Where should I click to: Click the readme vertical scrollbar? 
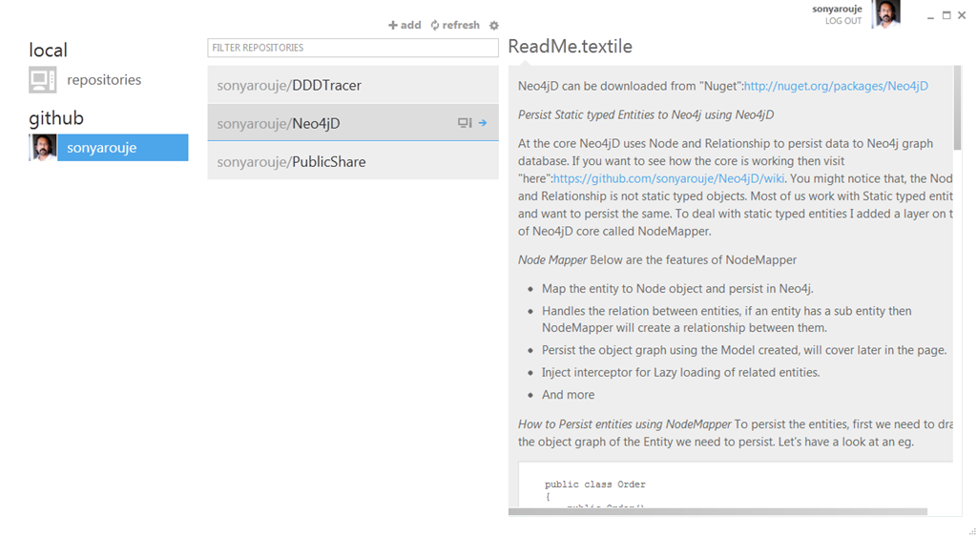(957, 110)
